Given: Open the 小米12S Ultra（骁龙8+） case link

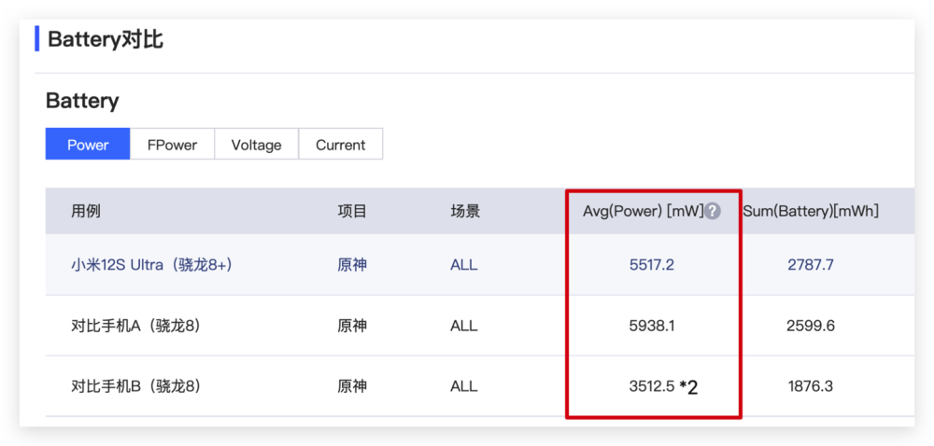Looking at the screenshot, I should pos(151,265).
